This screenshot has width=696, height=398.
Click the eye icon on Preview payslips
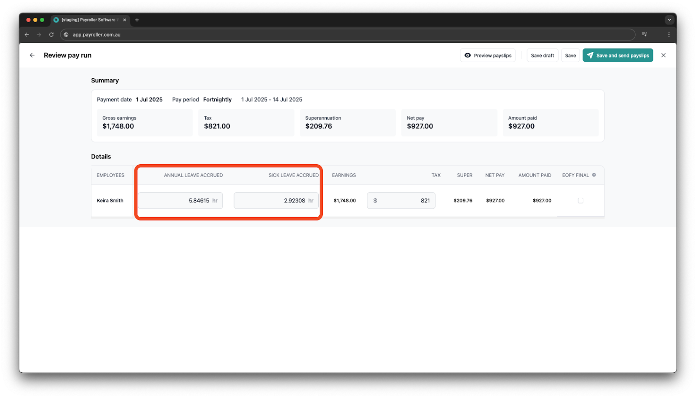click(x=468, y=55)
